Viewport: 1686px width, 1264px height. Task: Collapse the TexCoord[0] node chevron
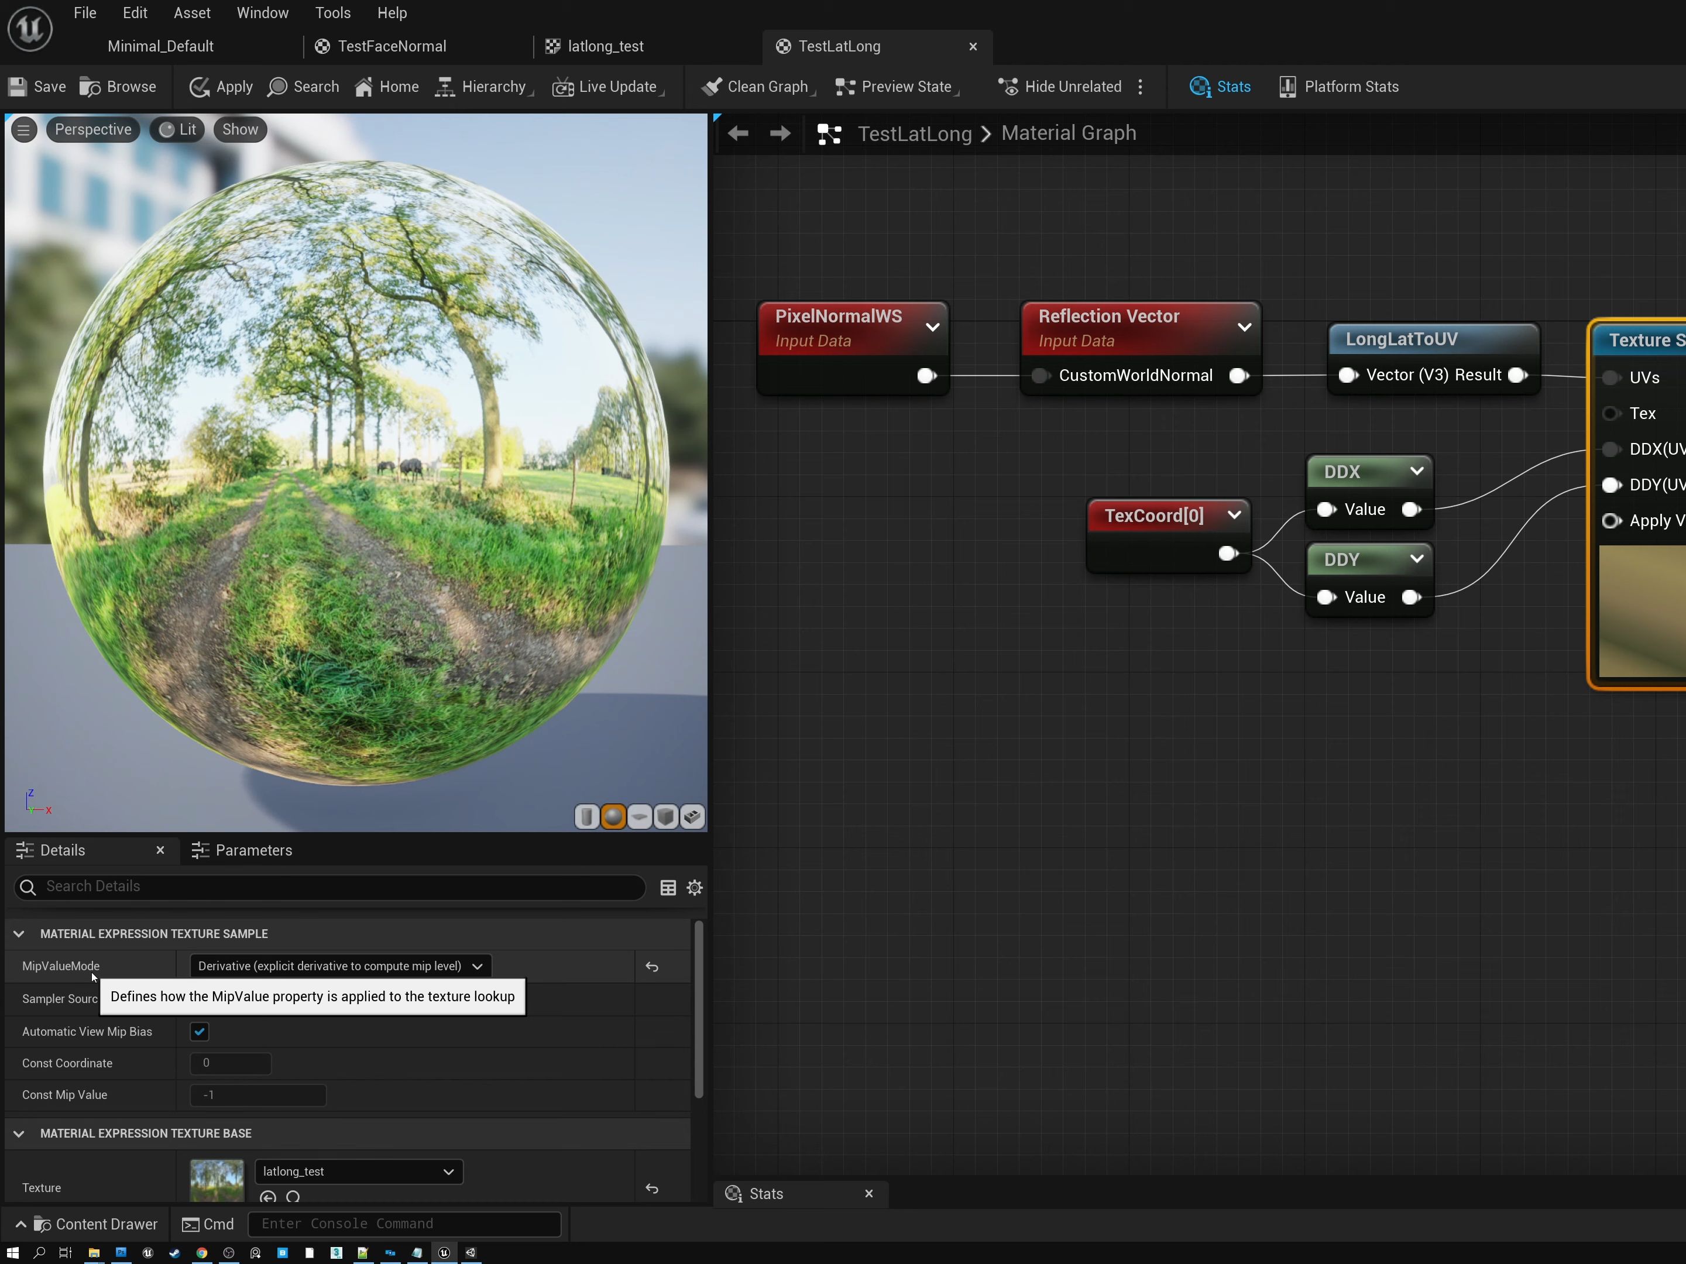coord(1234,516)
